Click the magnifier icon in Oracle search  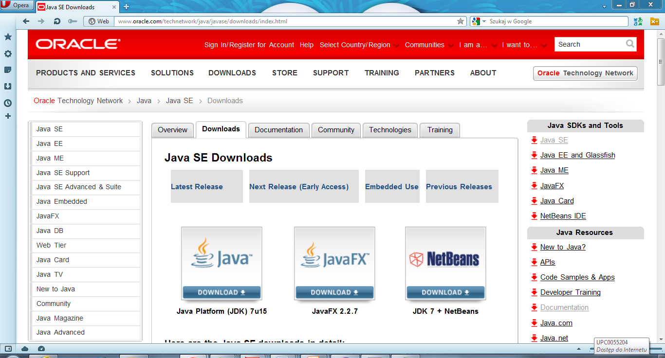pos(630,44)
